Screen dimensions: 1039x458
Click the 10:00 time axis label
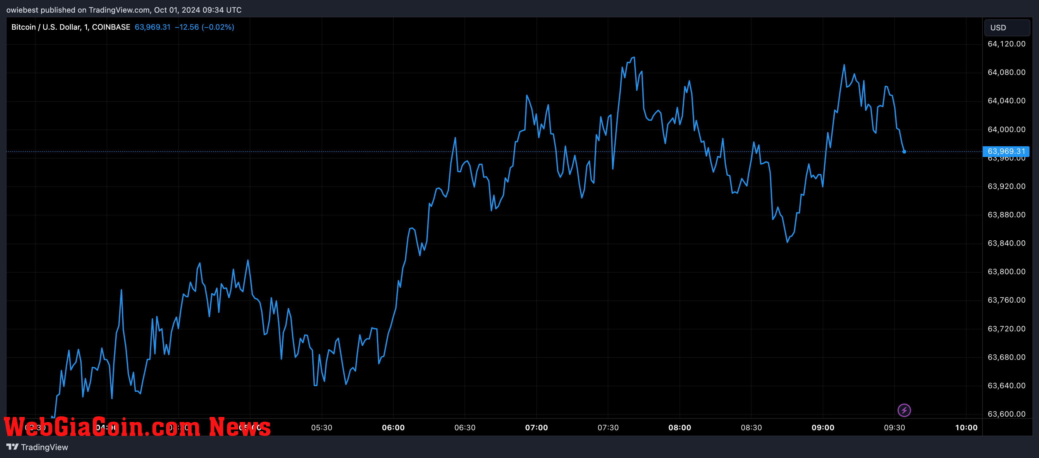pyautogui.click(x=966, y=427)
